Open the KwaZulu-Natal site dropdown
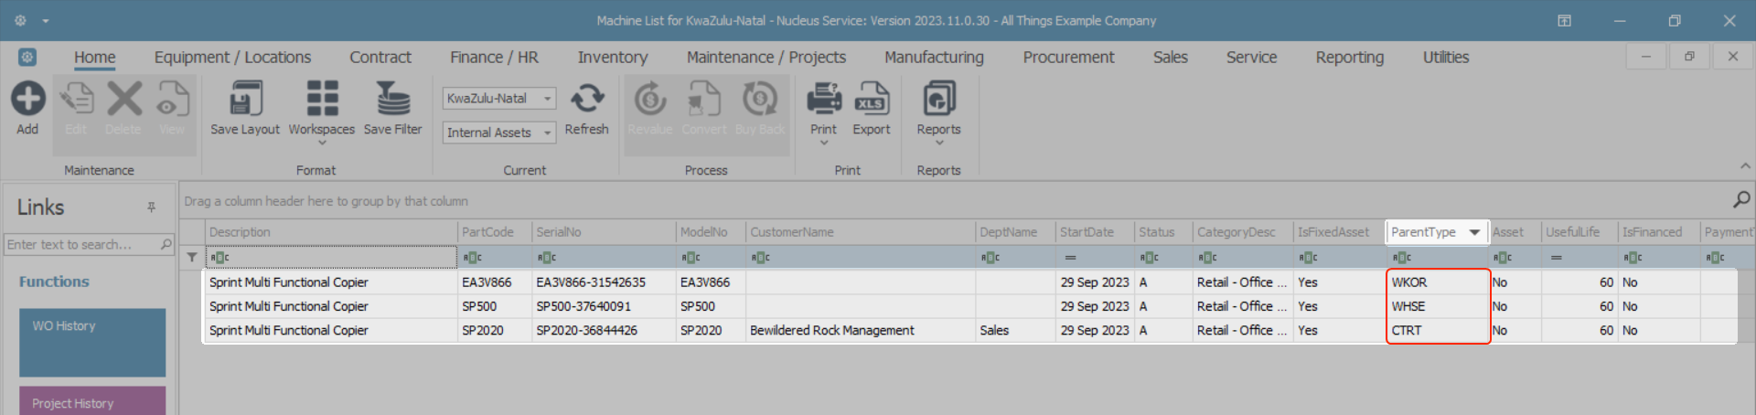Viewport: 1756px width, 415px height. click(547, 99)
